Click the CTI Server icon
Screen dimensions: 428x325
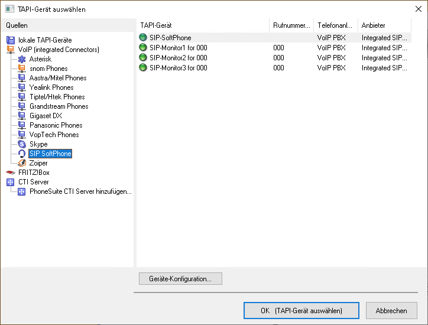coord(11,182)
